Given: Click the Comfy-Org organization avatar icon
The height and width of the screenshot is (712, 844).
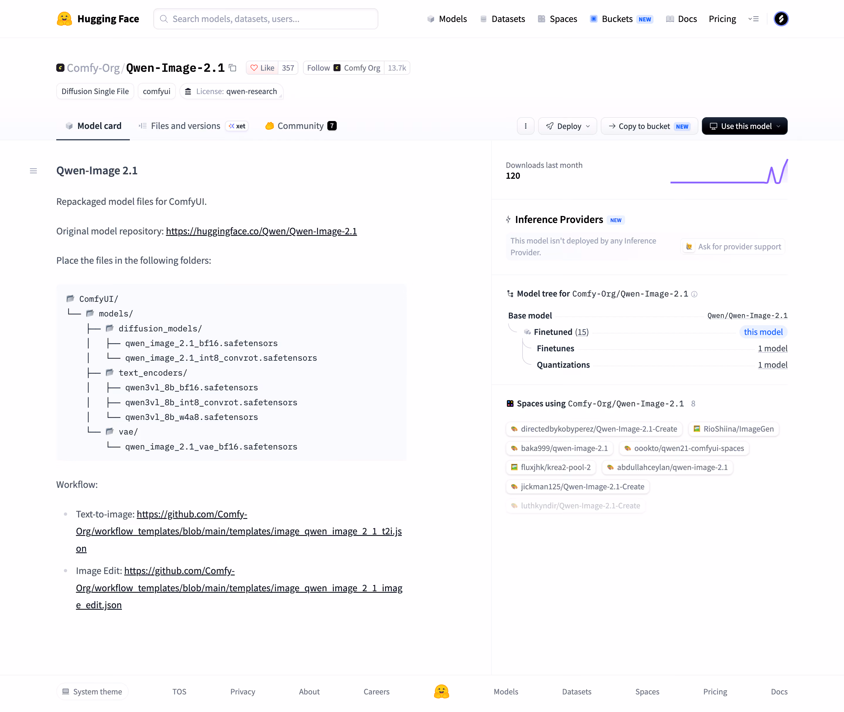Looking at the screenshot, I should point(60,68).
